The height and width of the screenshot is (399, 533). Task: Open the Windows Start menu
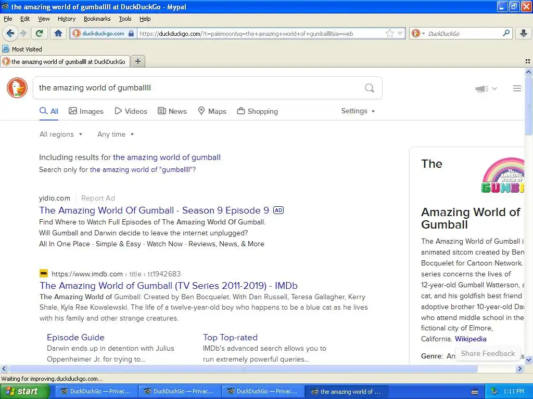(x=24, y=391)
